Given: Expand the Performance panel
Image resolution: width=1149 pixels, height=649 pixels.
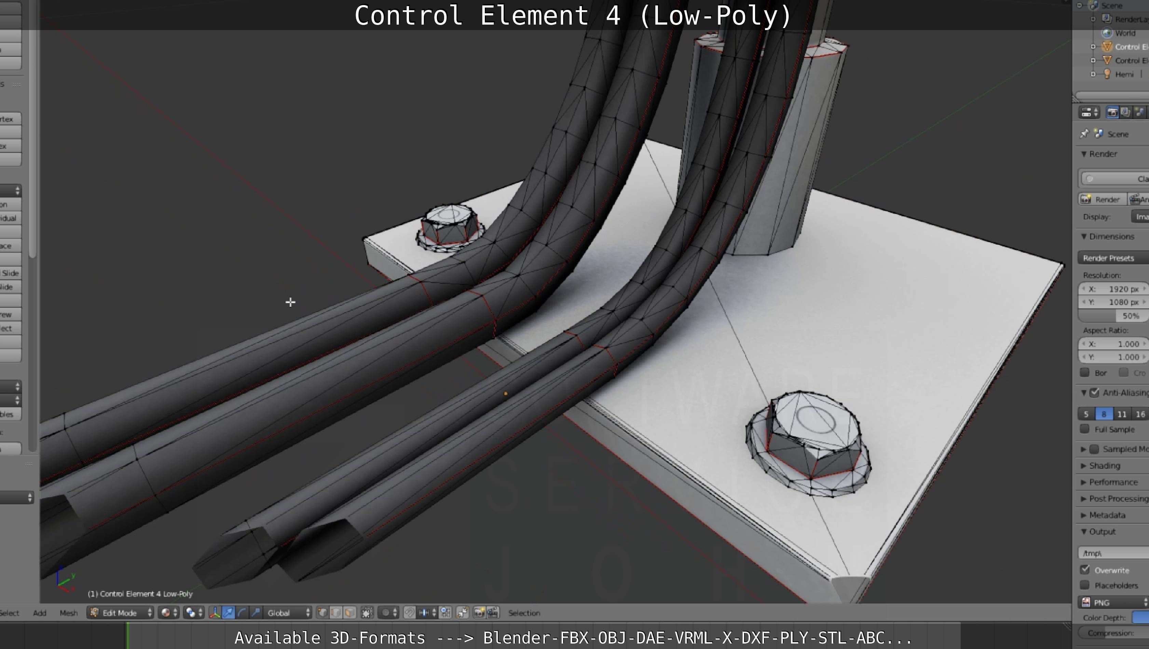Looking at the screenshot, I should point(1084,482).
